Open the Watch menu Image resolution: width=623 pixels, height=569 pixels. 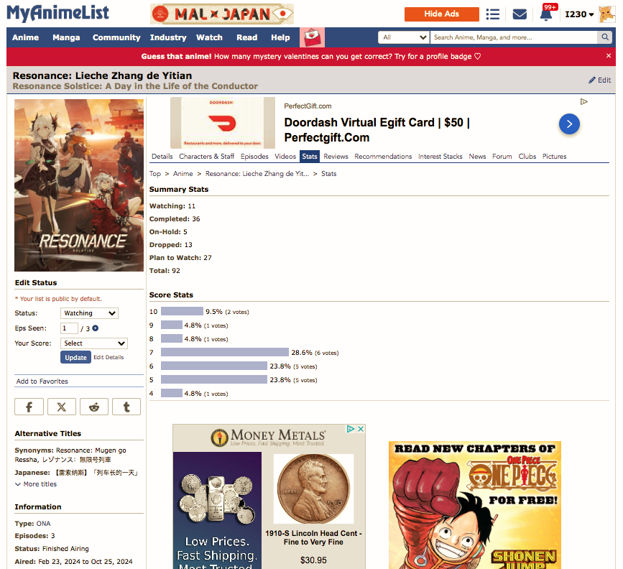coord(209,37)
